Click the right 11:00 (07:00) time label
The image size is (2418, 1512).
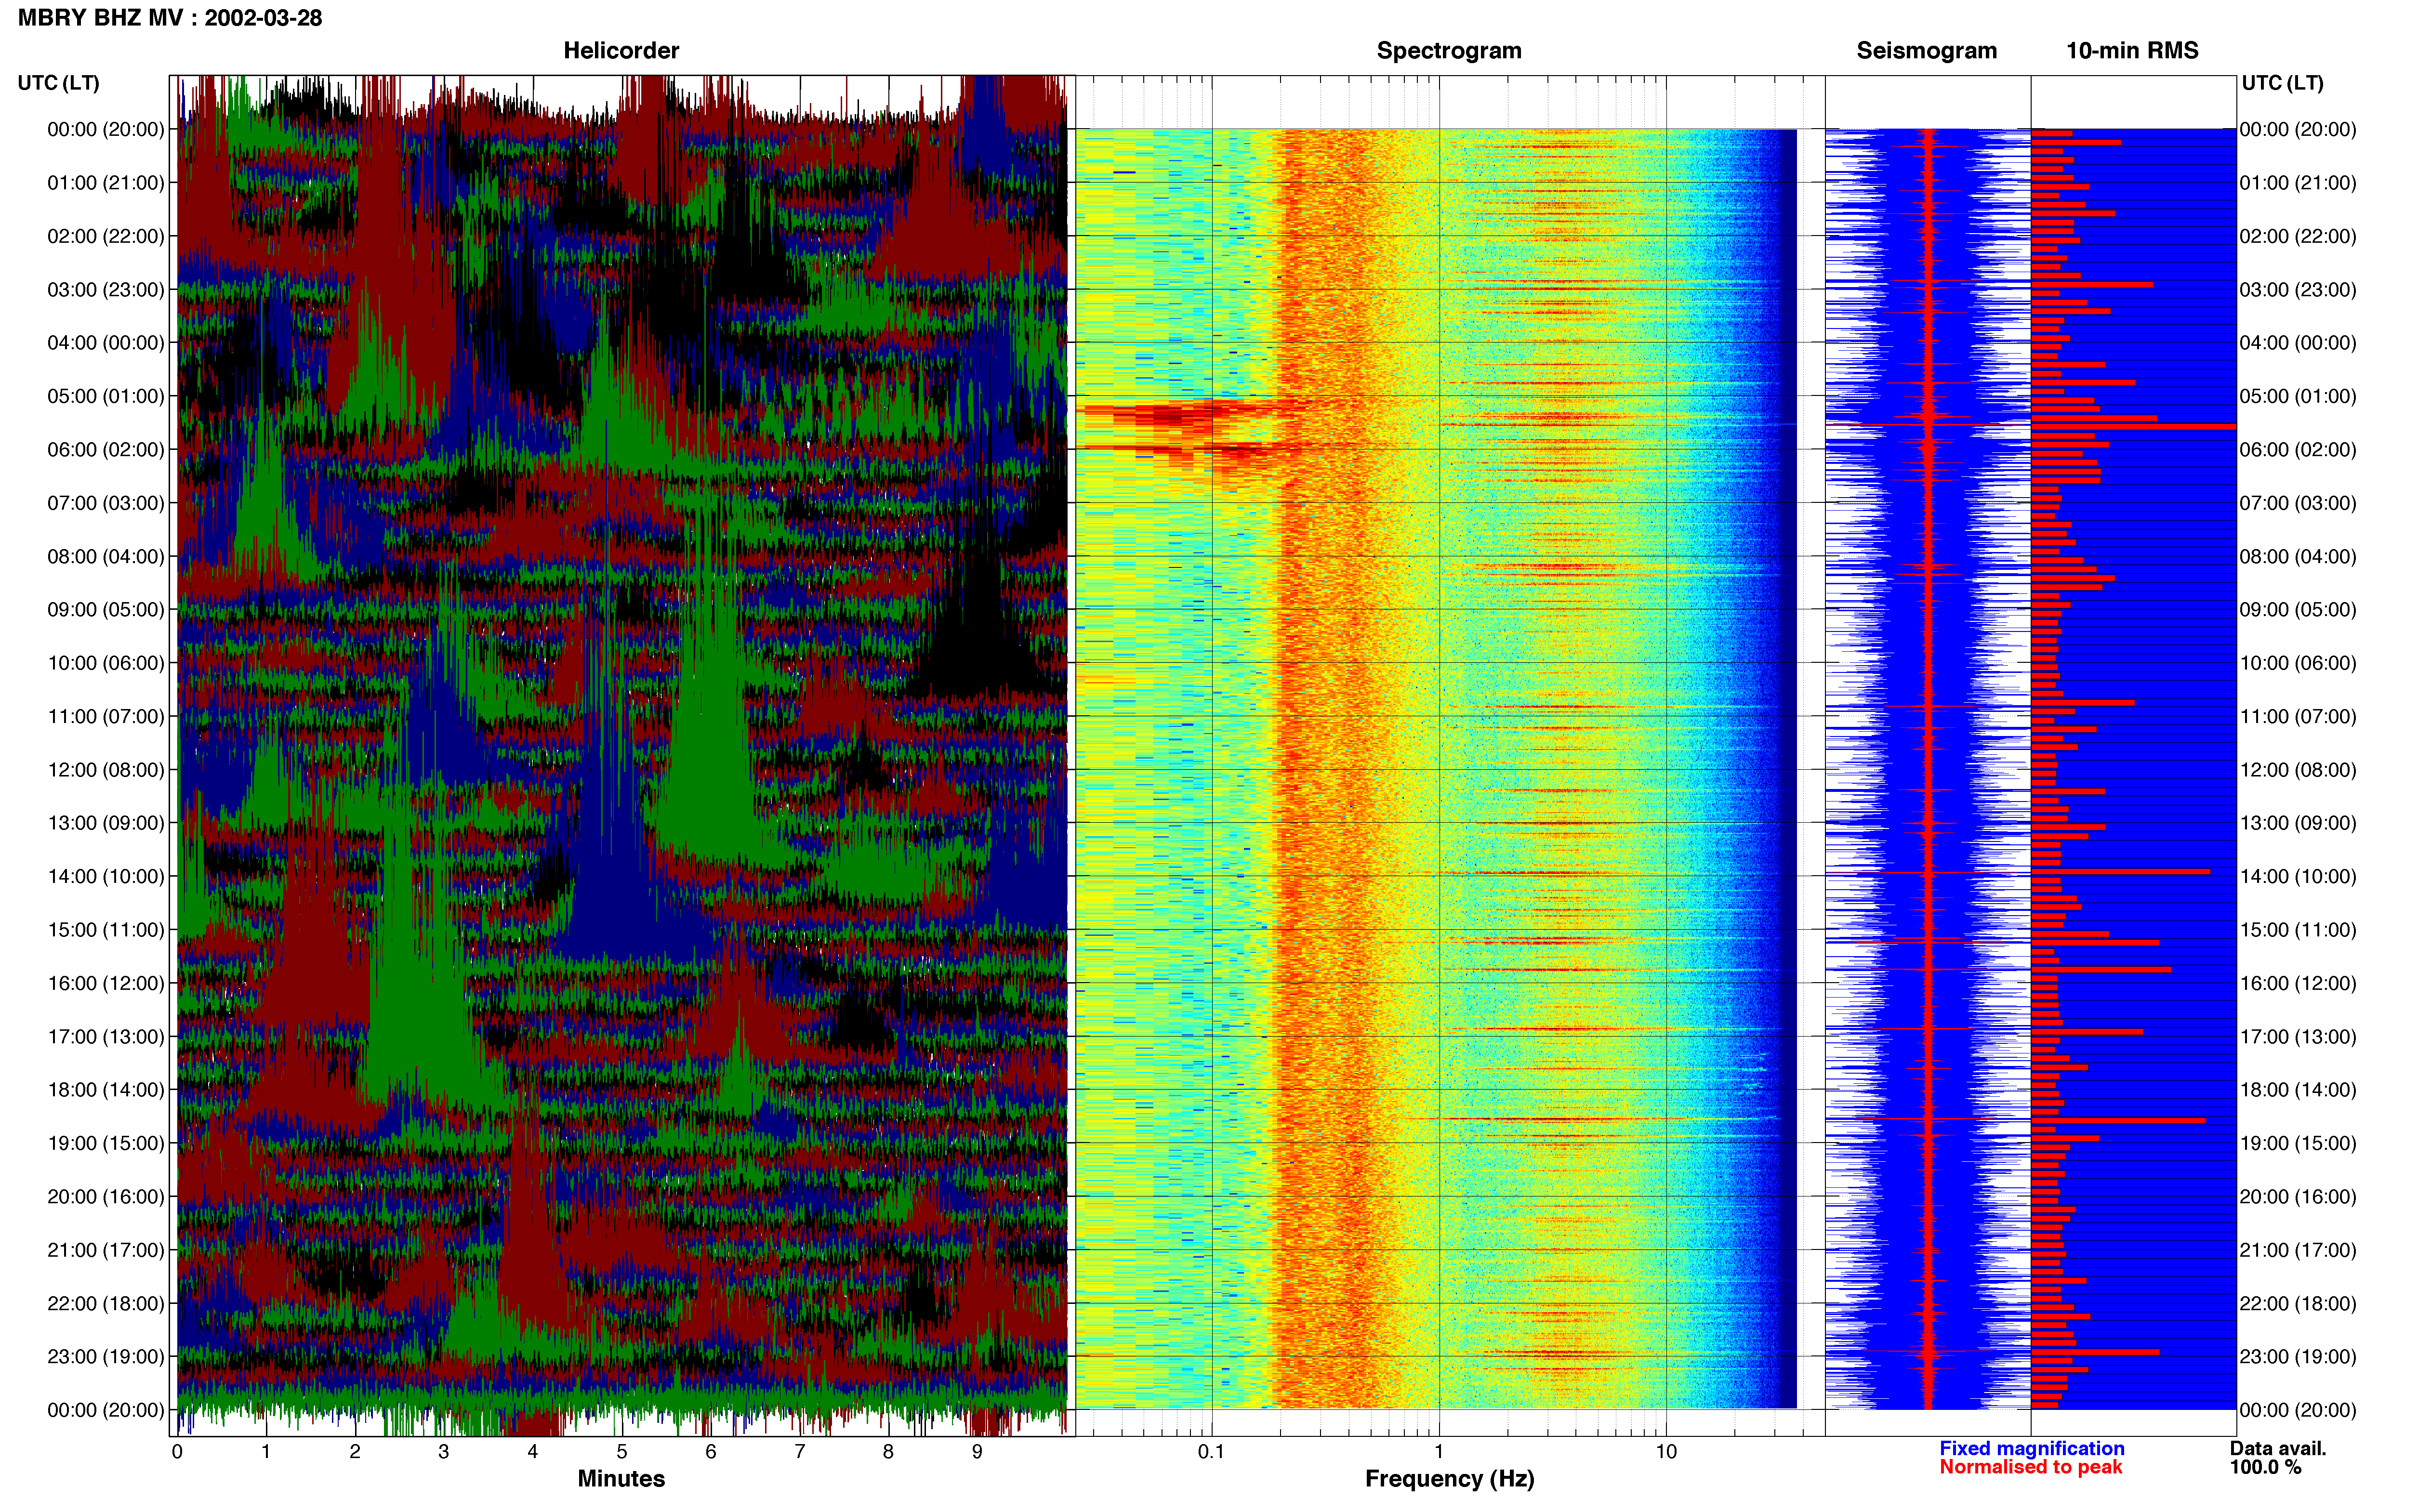(x=2298, y=716)
